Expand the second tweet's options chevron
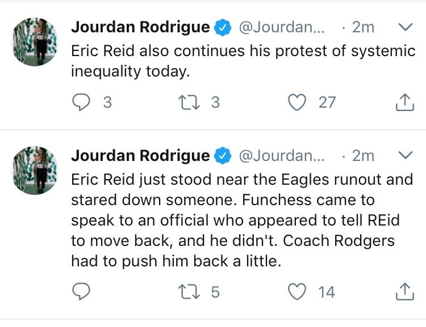 point(406,155)
